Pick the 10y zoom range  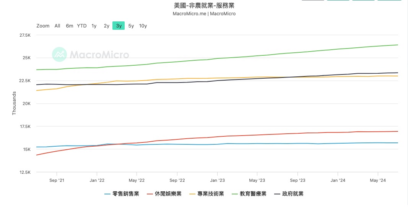(143, 26)
